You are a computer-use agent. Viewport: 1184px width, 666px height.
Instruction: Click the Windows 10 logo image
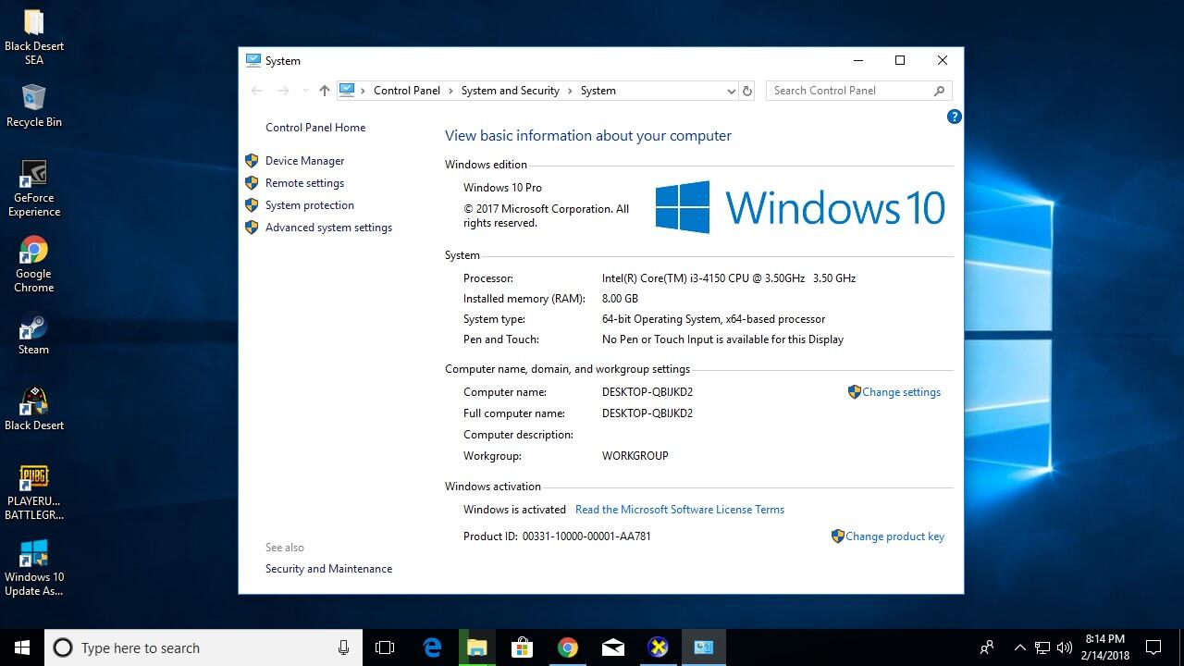click(x=800, y=206)
